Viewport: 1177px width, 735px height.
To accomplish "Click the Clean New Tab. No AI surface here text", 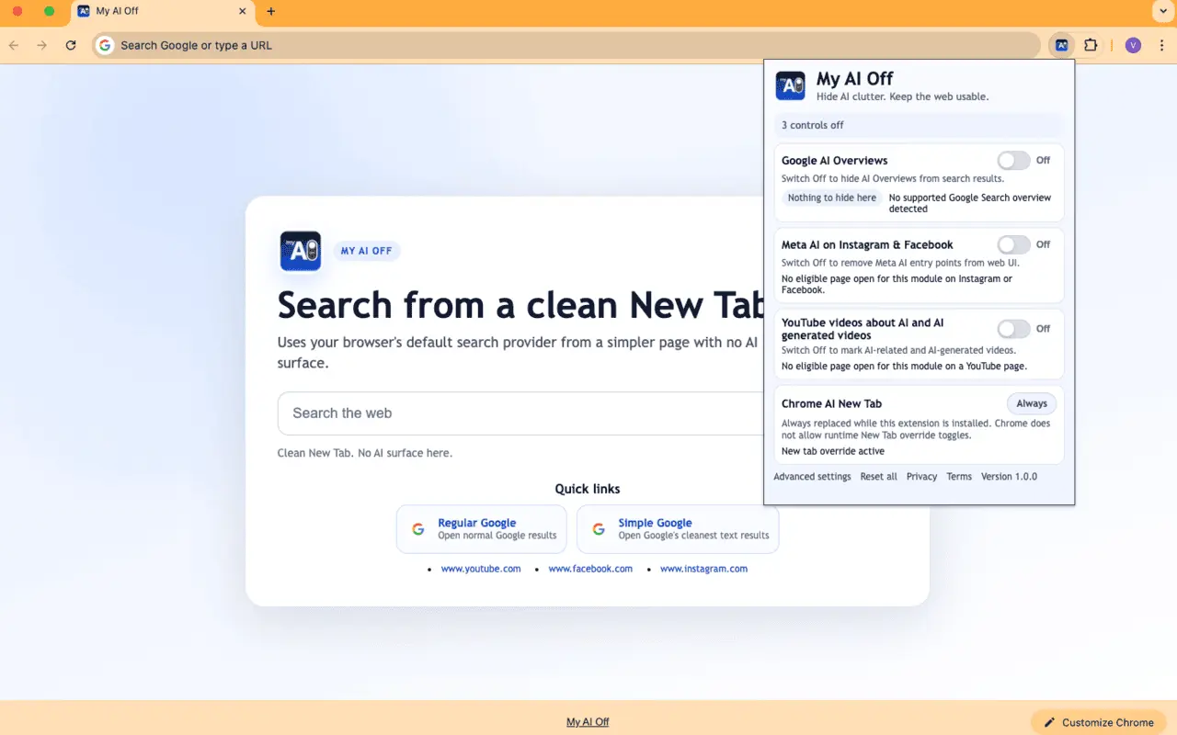I will (x=365, y=453).
